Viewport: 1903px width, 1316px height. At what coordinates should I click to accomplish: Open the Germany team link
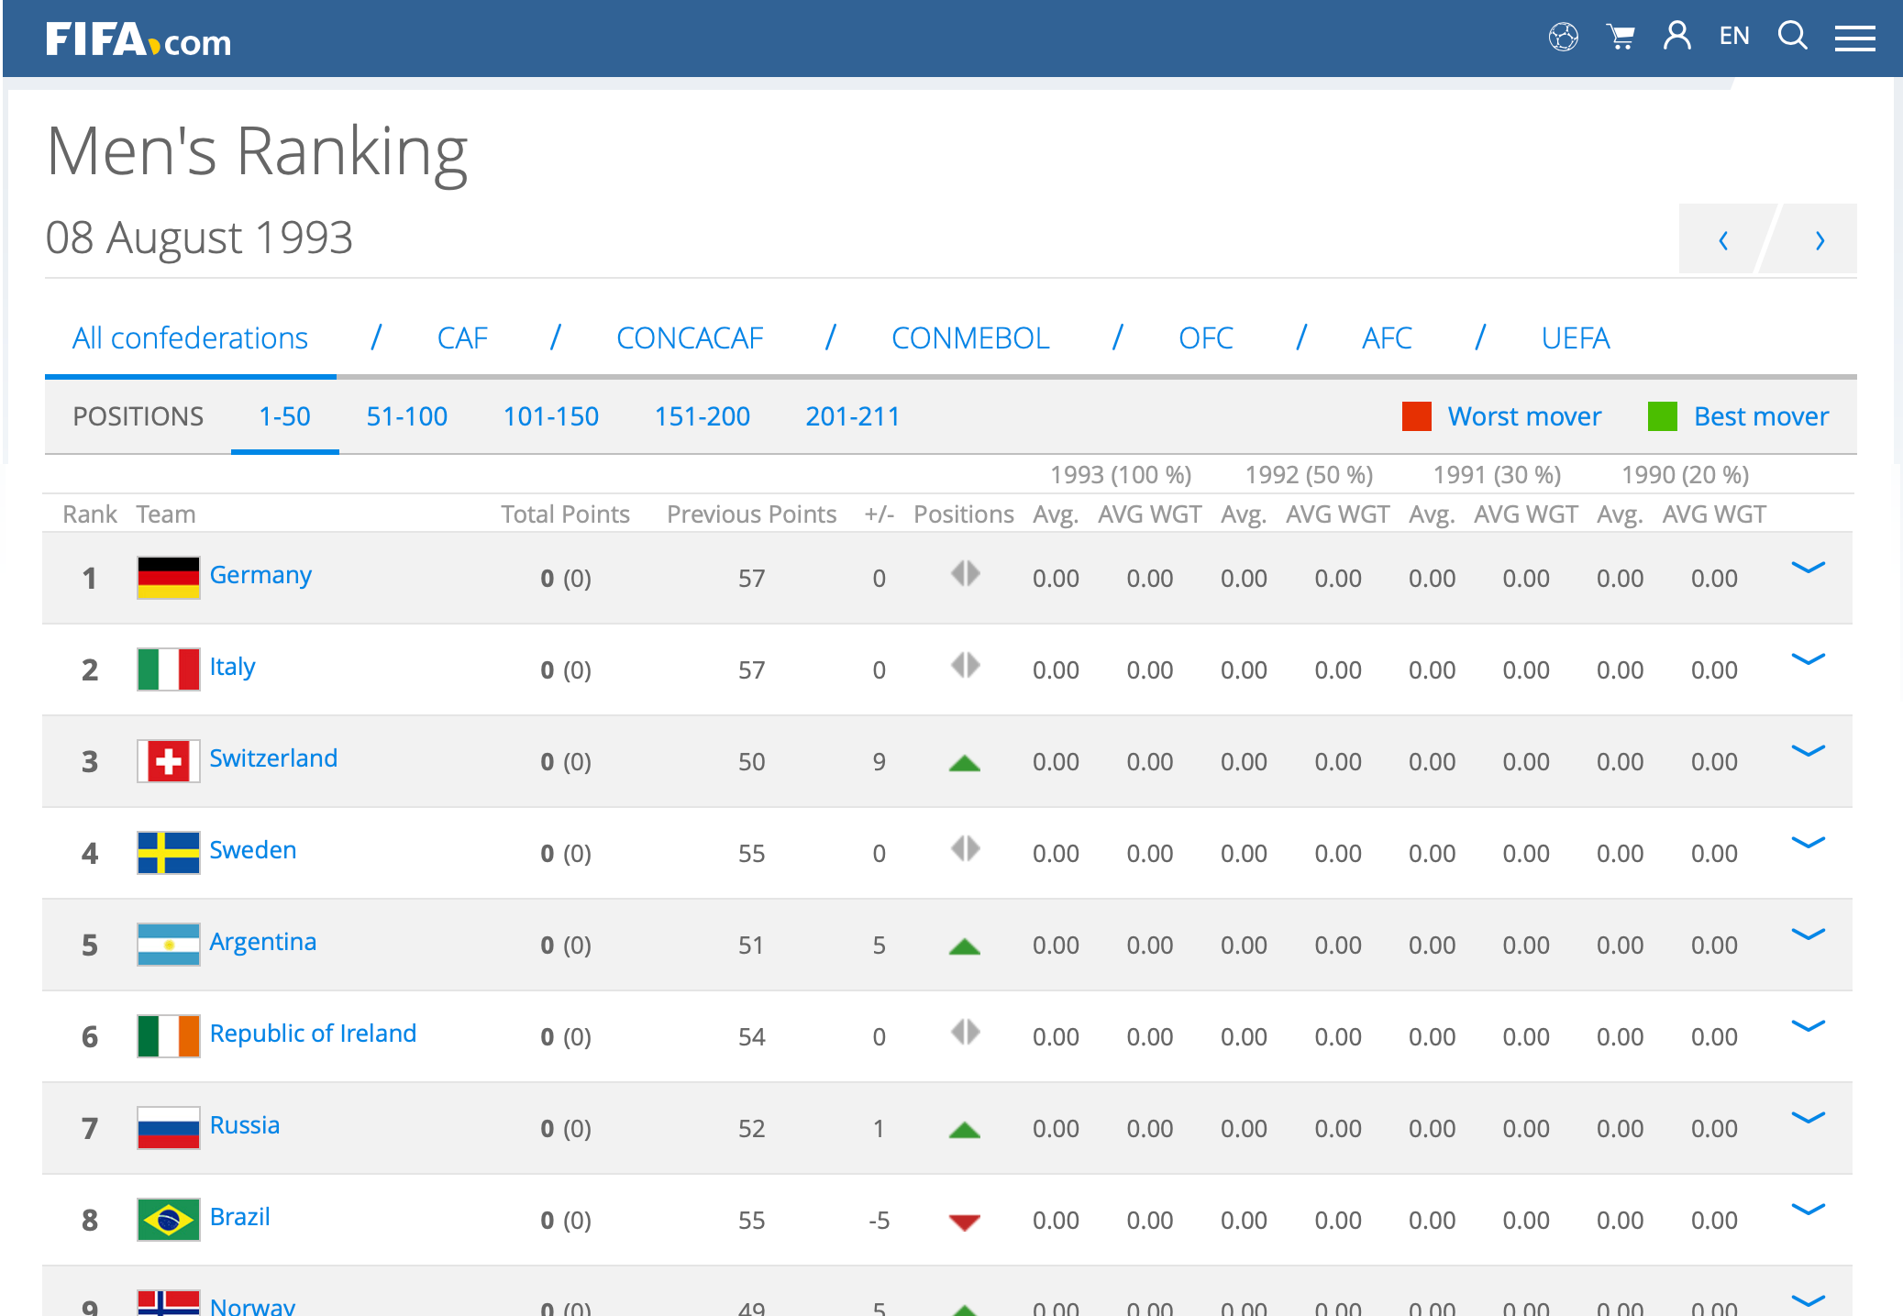pos(260,575)
